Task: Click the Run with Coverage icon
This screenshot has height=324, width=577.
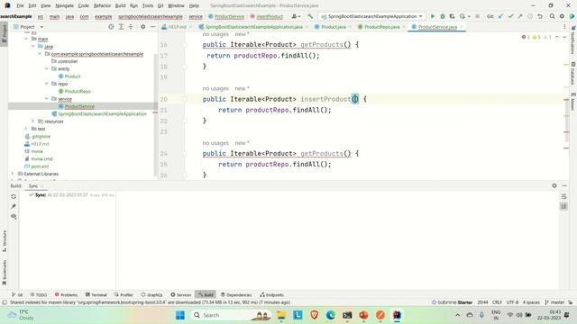Action: point(452,16)
